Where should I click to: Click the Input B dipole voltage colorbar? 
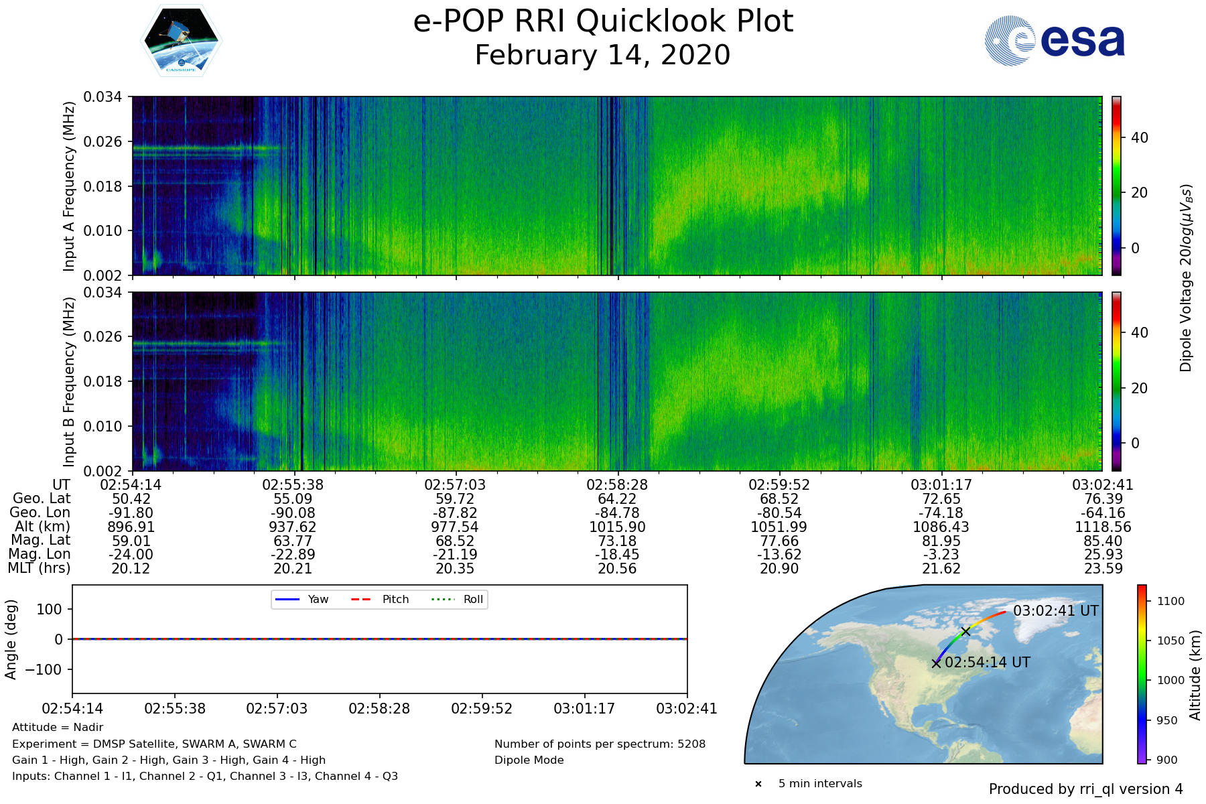[x=1116, y=381]
